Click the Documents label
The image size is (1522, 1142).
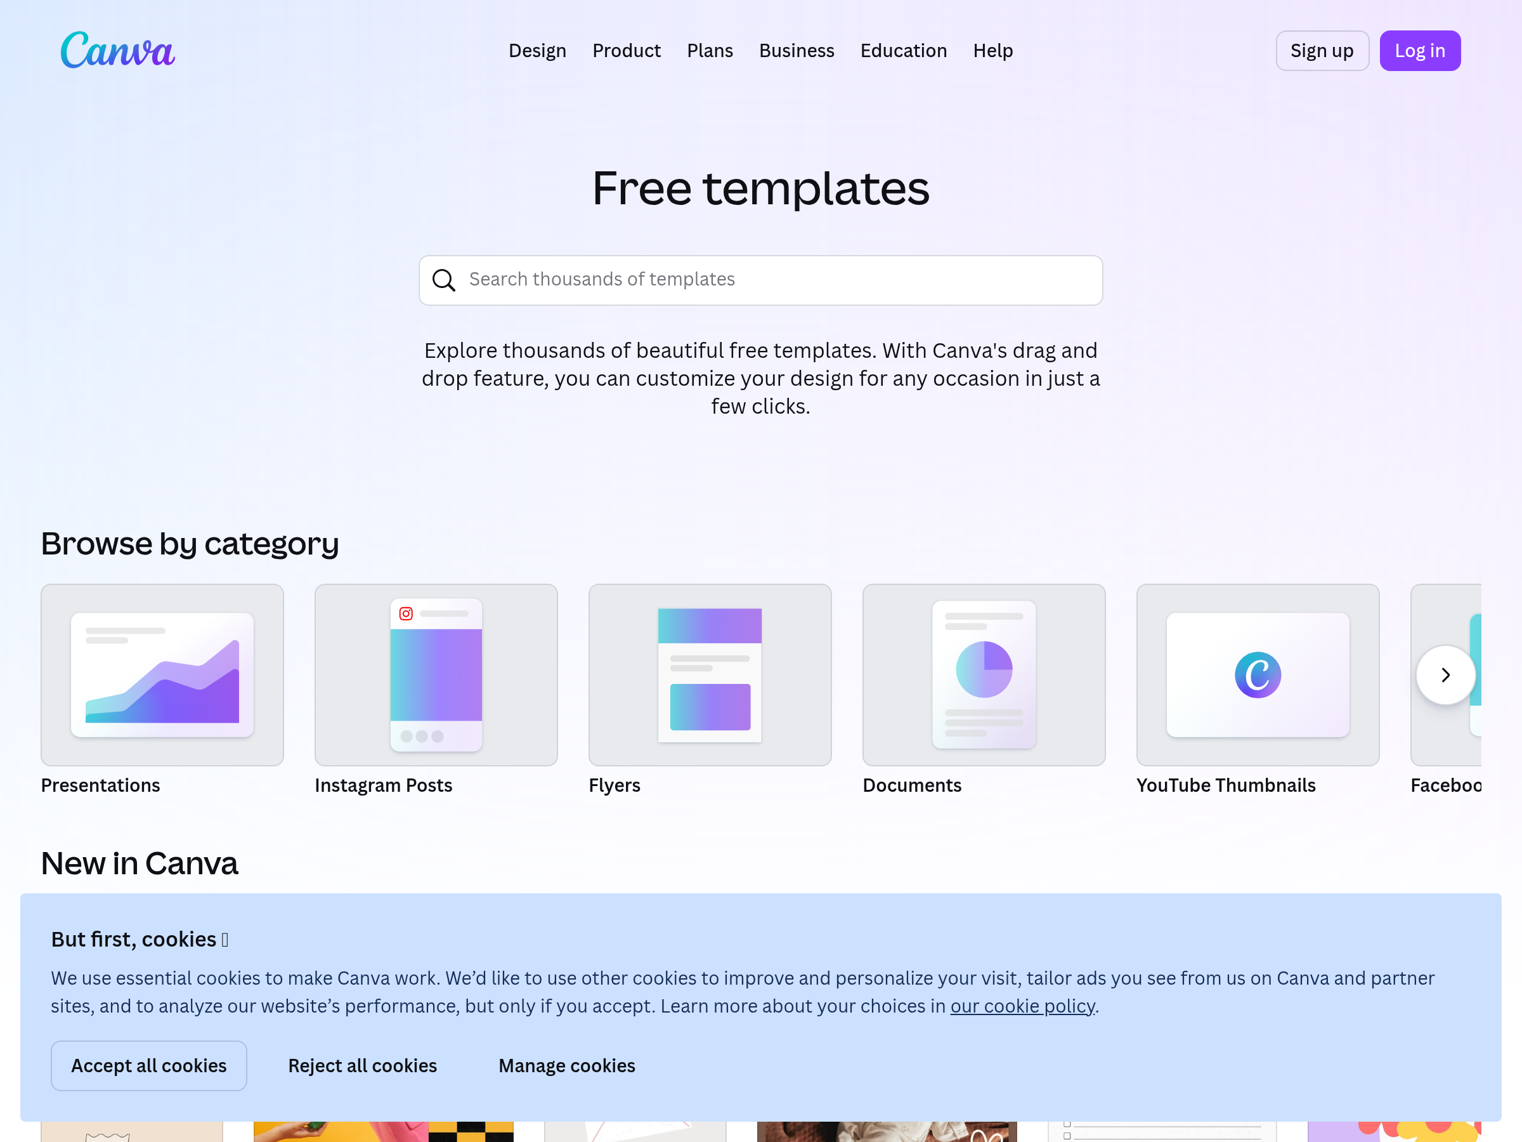(x=912, y=785)
